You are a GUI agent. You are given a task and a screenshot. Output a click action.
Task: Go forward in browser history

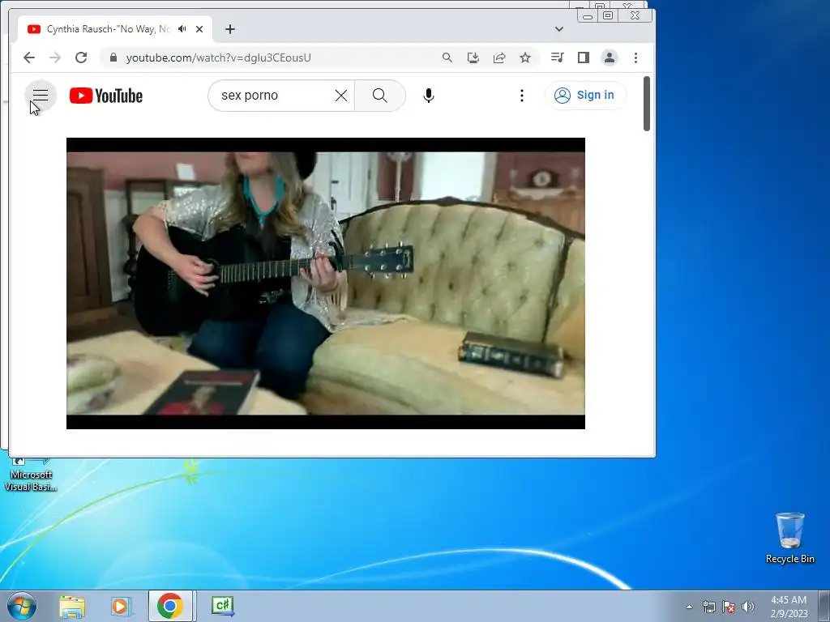[55, 58]
